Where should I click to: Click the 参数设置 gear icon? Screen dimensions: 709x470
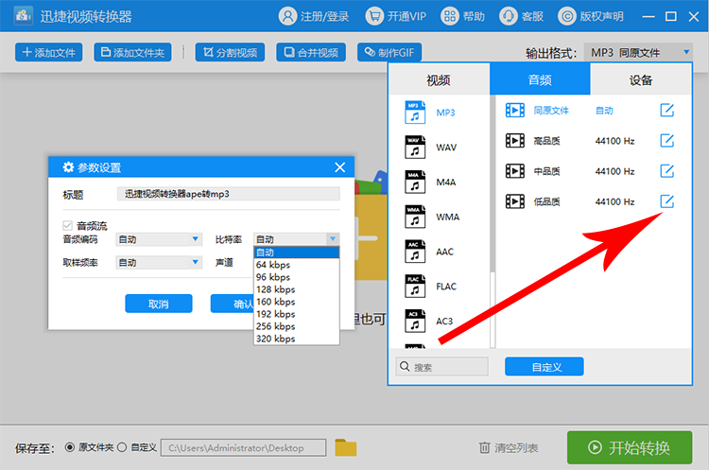point(68,167)
